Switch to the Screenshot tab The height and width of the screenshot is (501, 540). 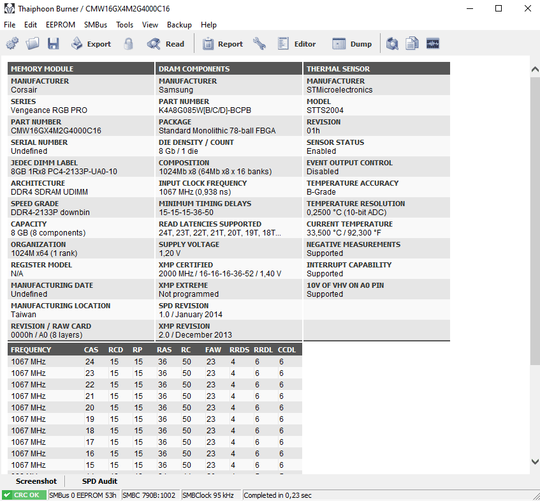click(x=36, y=481)
